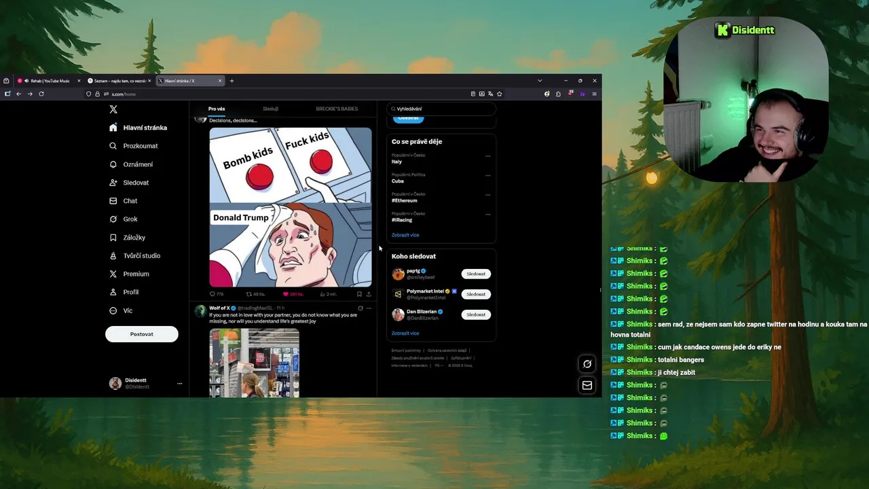
Task: Share the Donald Trump meme post
Action: click(369, 294)
